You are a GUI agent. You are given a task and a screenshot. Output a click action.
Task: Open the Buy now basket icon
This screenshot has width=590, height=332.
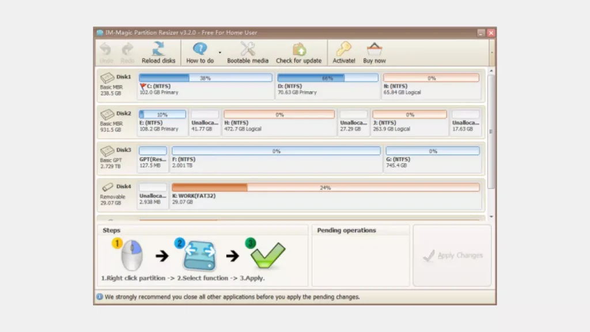375,49
